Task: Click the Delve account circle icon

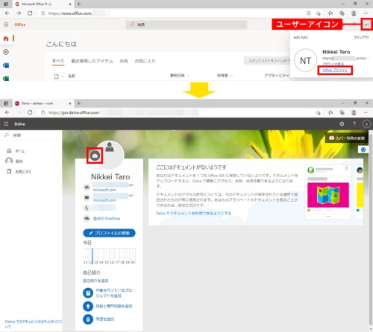Action: (x=366, y=124)
